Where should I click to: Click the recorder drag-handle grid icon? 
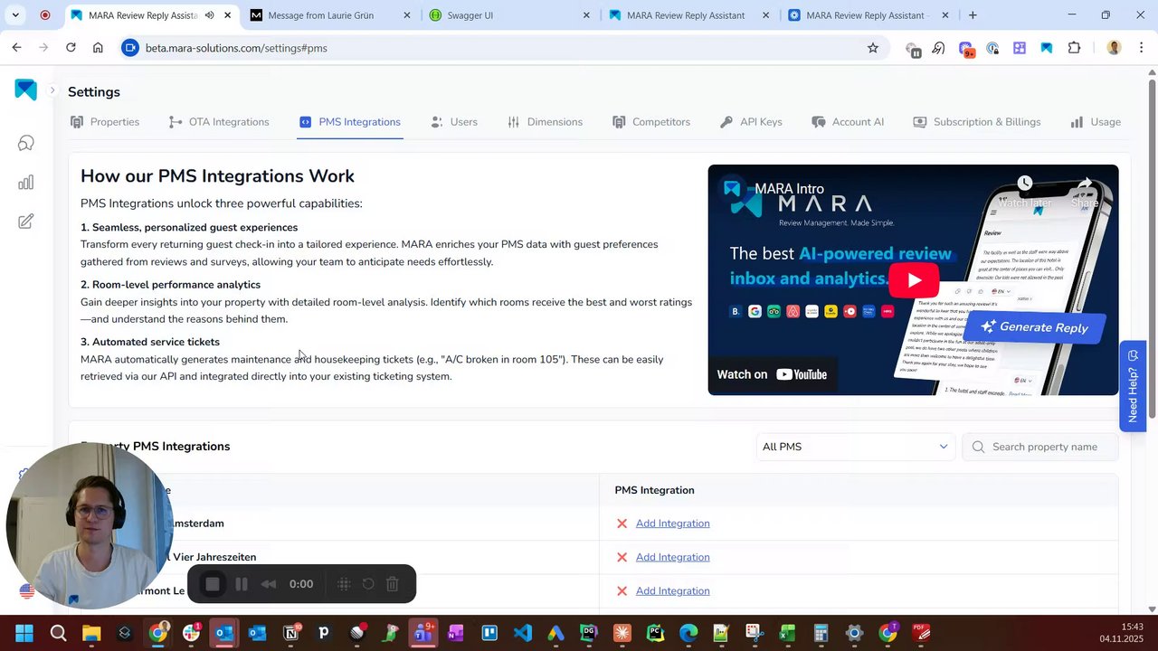(x=344, y=584)
